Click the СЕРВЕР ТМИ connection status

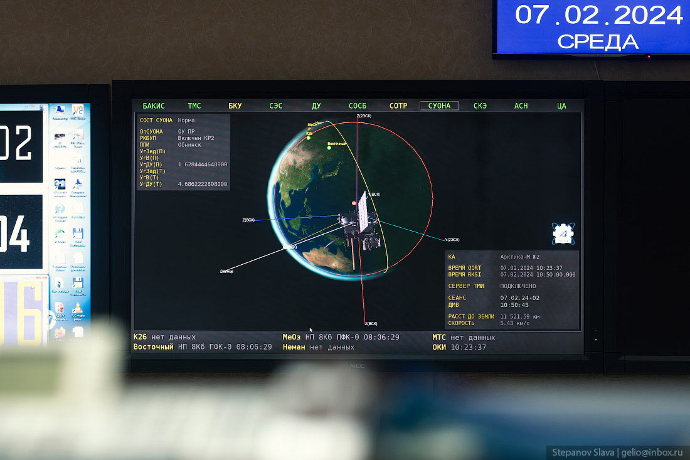(x=518, y=286)
